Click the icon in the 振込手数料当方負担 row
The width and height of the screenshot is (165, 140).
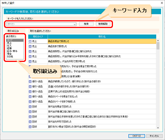[30, 117]
